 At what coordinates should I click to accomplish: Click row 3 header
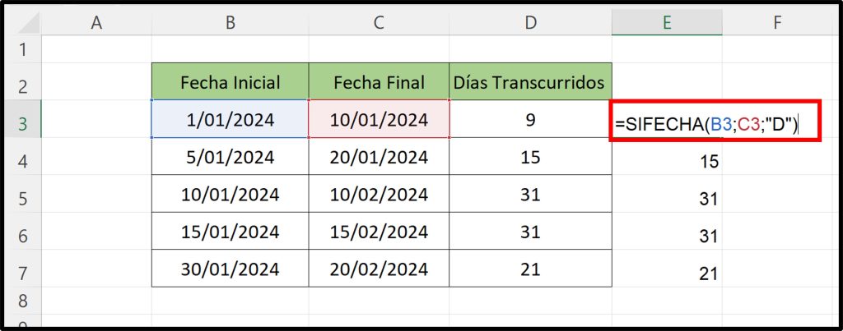[21, 123]
